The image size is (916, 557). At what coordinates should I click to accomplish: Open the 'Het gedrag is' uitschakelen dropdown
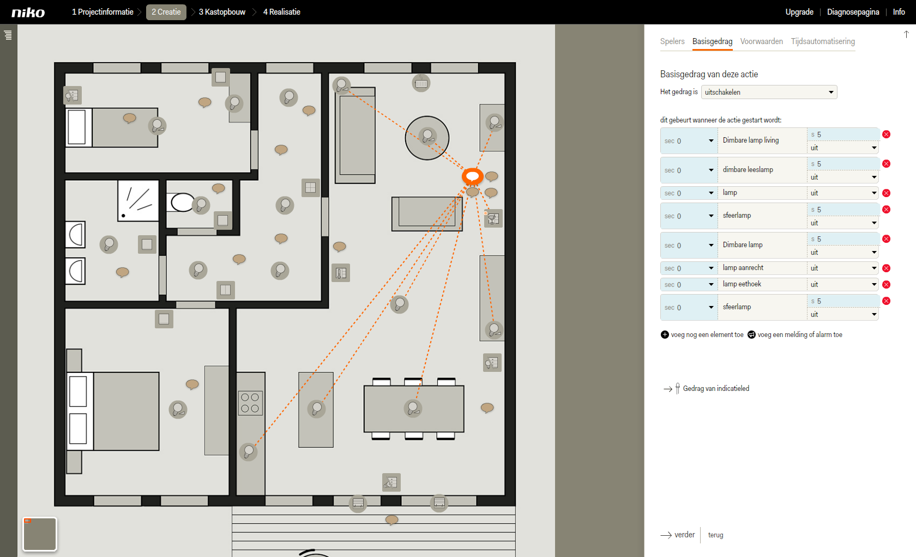pos(769,92)
